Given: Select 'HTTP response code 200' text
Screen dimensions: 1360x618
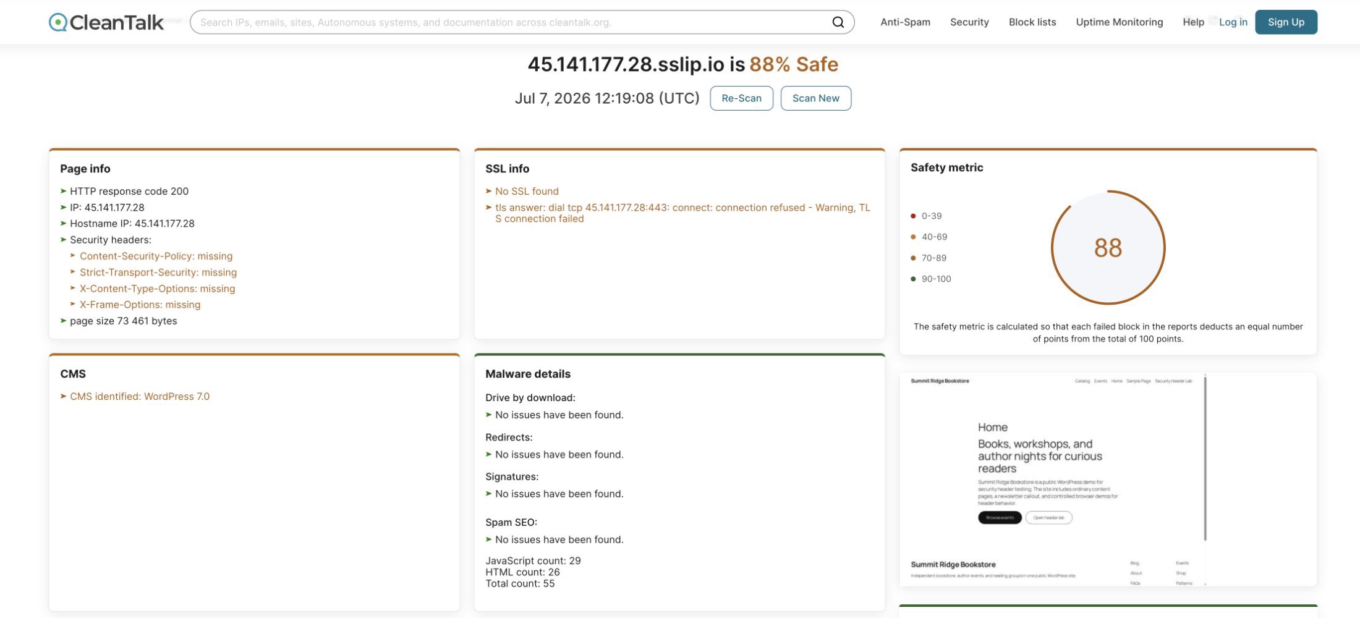Looking at the screenshot, I should [129, 192].
